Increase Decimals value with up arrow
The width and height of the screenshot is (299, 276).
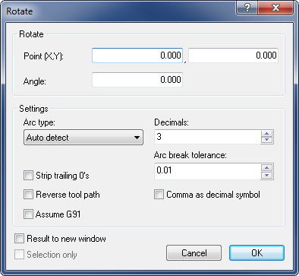click(x=267, y=134)
